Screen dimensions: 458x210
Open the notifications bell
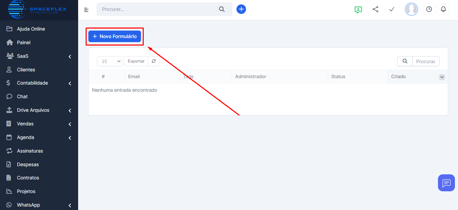[443, 10]
